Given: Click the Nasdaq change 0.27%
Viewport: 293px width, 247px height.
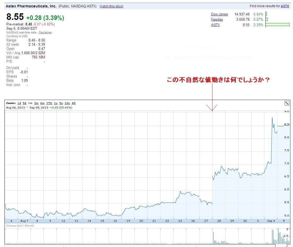Looking at the screenshot, I should [258, 19].
